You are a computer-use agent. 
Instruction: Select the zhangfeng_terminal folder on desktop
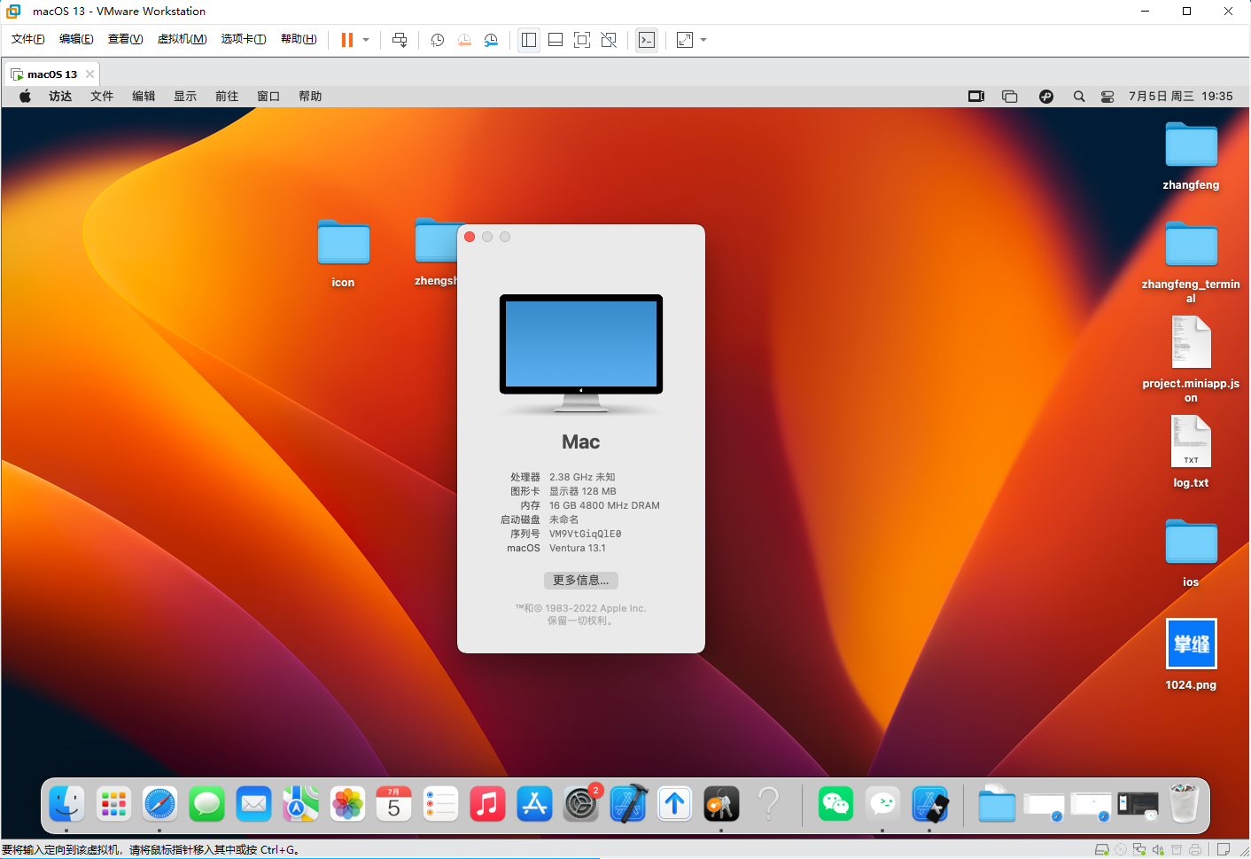[1192, 244]
